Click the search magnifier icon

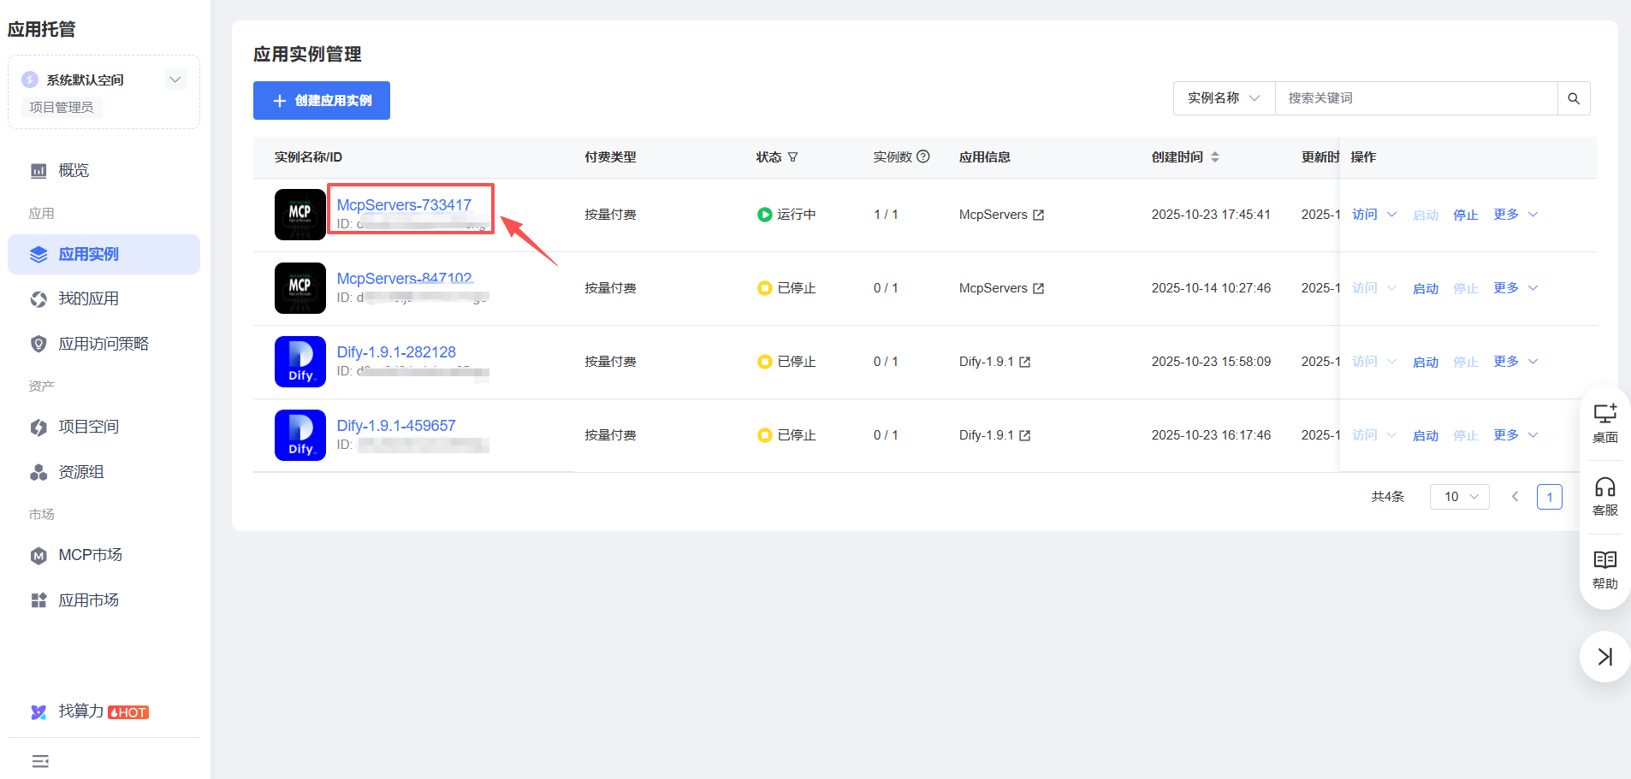click(1573, 98)
